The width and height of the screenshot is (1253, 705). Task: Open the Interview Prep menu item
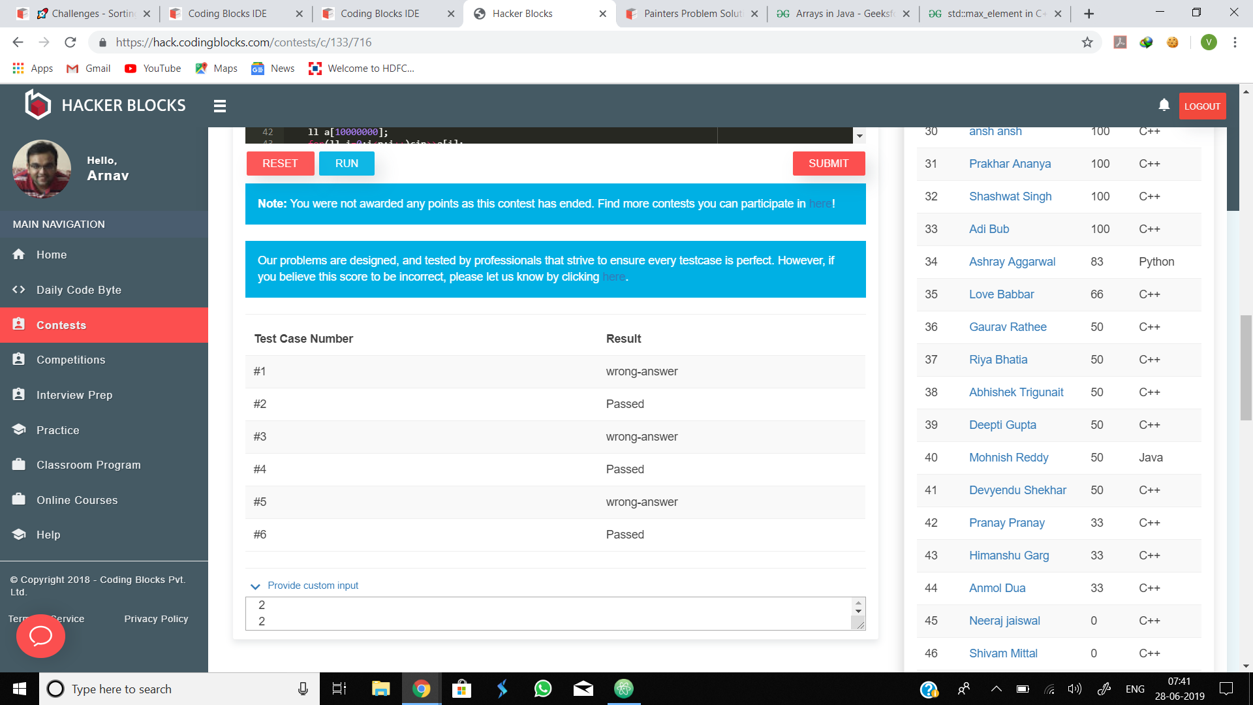[x=74, y=395]
